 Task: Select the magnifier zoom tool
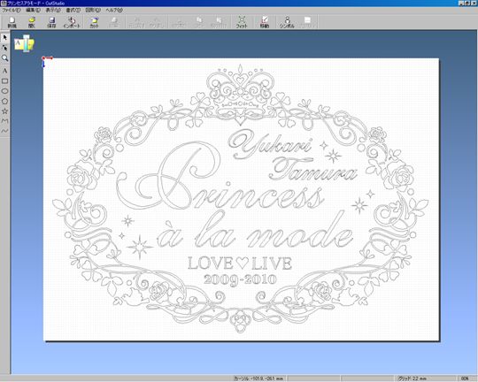pyautogui.click(x=5, y=58)
